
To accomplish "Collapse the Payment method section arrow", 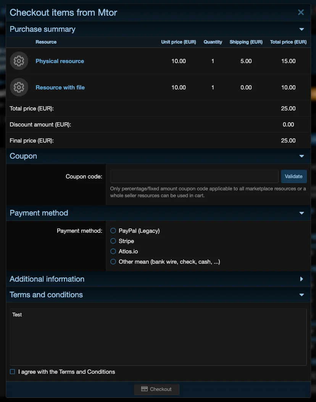I will click(301, 213).
